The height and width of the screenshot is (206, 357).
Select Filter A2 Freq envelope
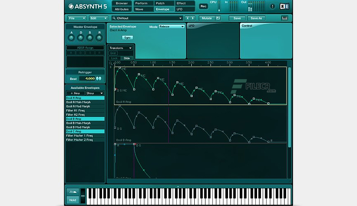click(x=85, y=115)
